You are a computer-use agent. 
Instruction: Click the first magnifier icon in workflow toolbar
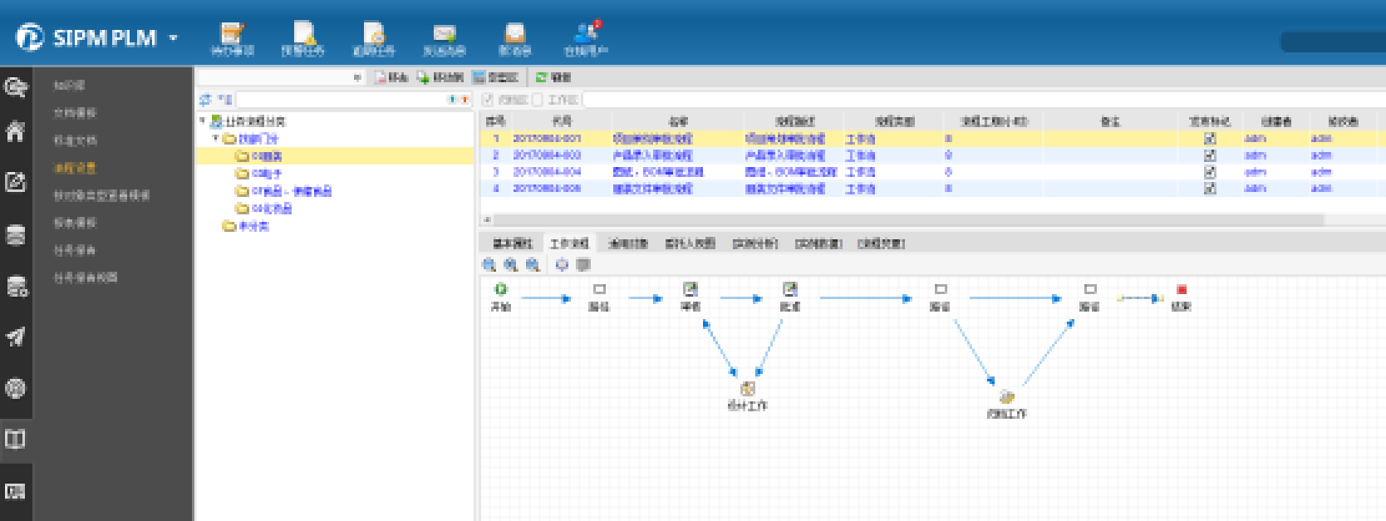(x=489, y=264)
